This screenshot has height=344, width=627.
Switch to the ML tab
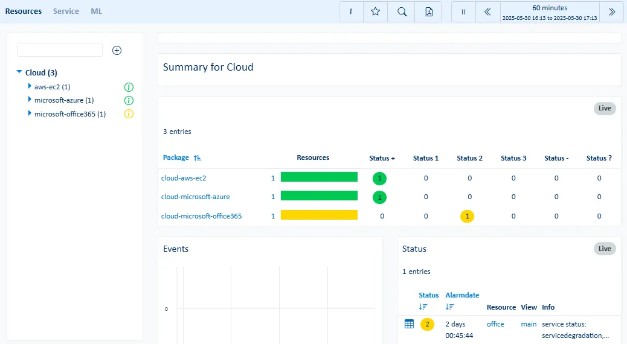97,11
